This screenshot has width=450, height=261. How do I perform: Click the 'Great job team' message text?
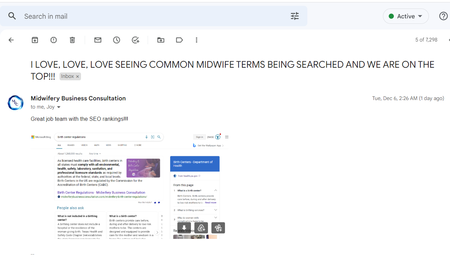(79, 119)
